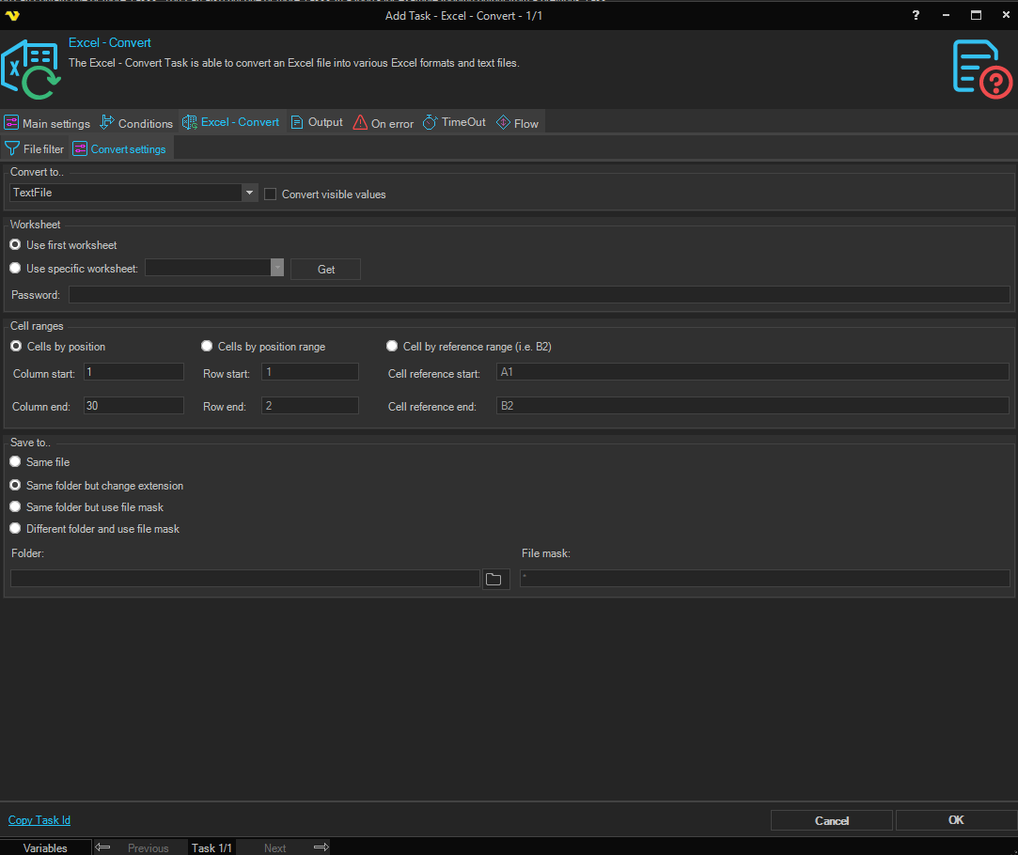Choose Cells by position range option

pos(207,347)
